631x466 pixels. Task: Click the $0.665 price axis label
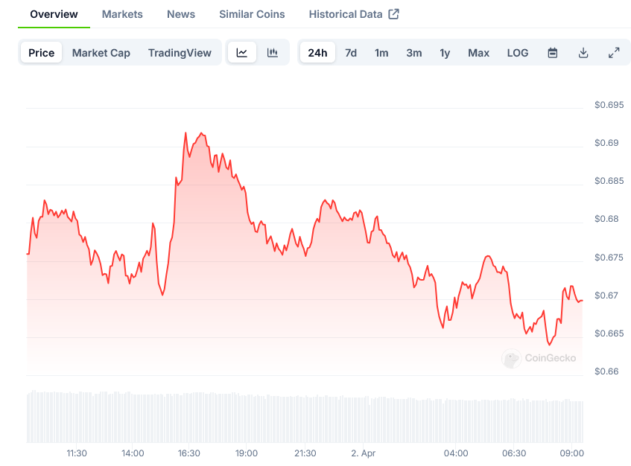click(x=609, y=333)
